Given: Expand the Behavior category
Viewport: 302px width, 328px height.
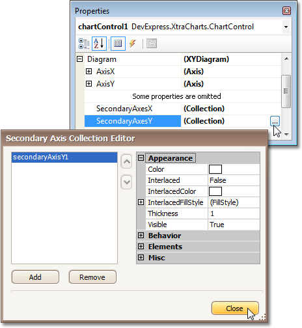Looking at the screenshot, I should pos(141,236).
